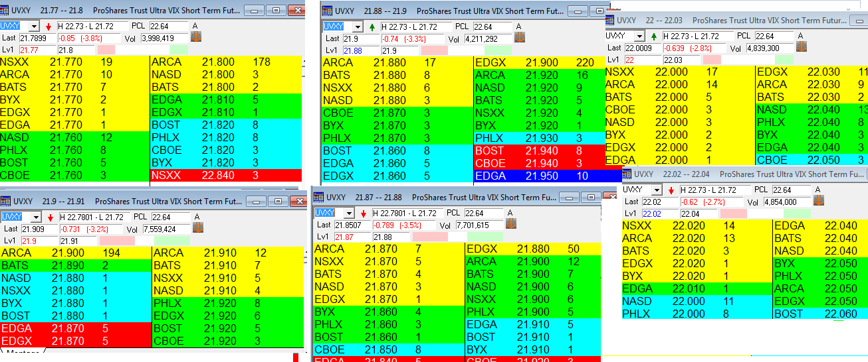Image resolution: width=868 pixels, height=362 pixels.
Task: Click the pink swatch in the 22.02 -- 22.04 window
Action: (x=734, y=213)
